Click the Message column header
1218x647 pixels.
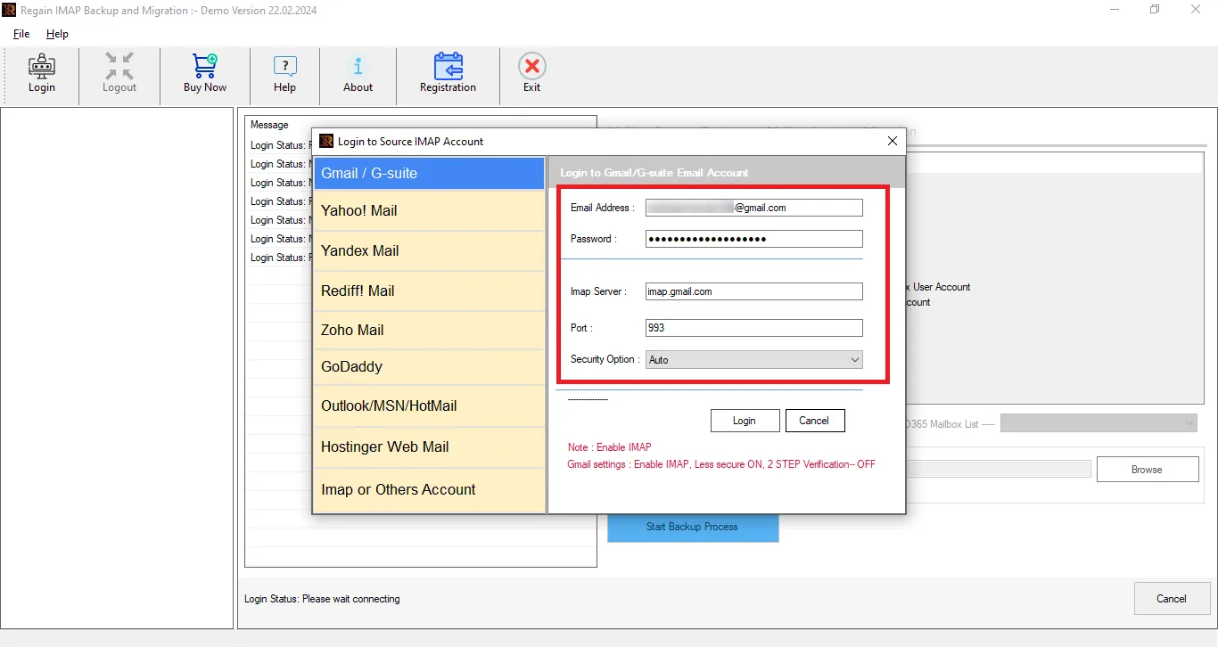(x=269, y=125)
